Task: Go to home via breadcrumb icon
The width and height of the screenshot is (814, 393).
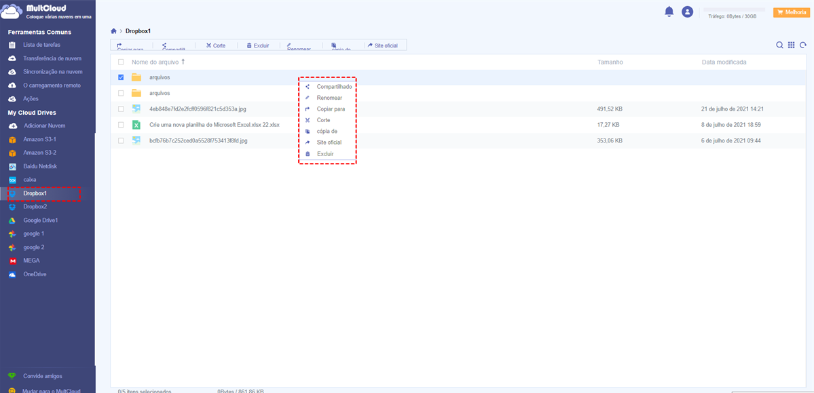Action: 113,31
